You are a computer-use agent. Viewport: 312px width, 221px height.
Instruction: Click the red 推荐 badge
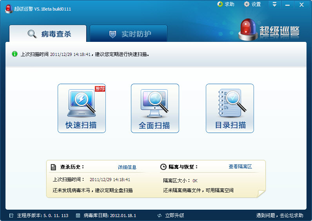tap(100, 88)
